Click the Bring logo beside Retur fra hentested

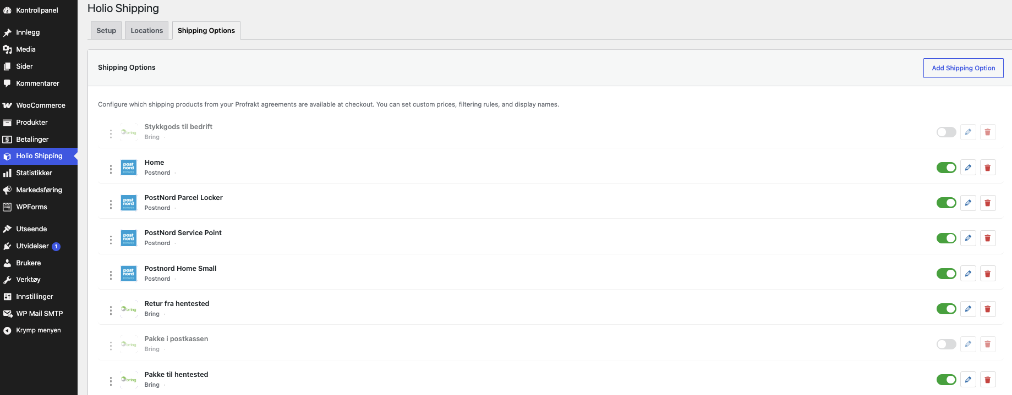pyautogui.click(x=129, y=309)
